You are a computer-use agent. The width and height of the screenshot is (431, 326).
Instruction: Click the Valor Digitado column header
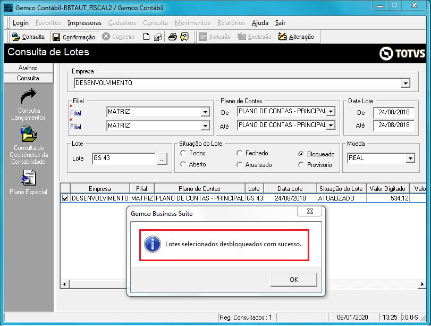pyautogui.click(x=387, y=189)
